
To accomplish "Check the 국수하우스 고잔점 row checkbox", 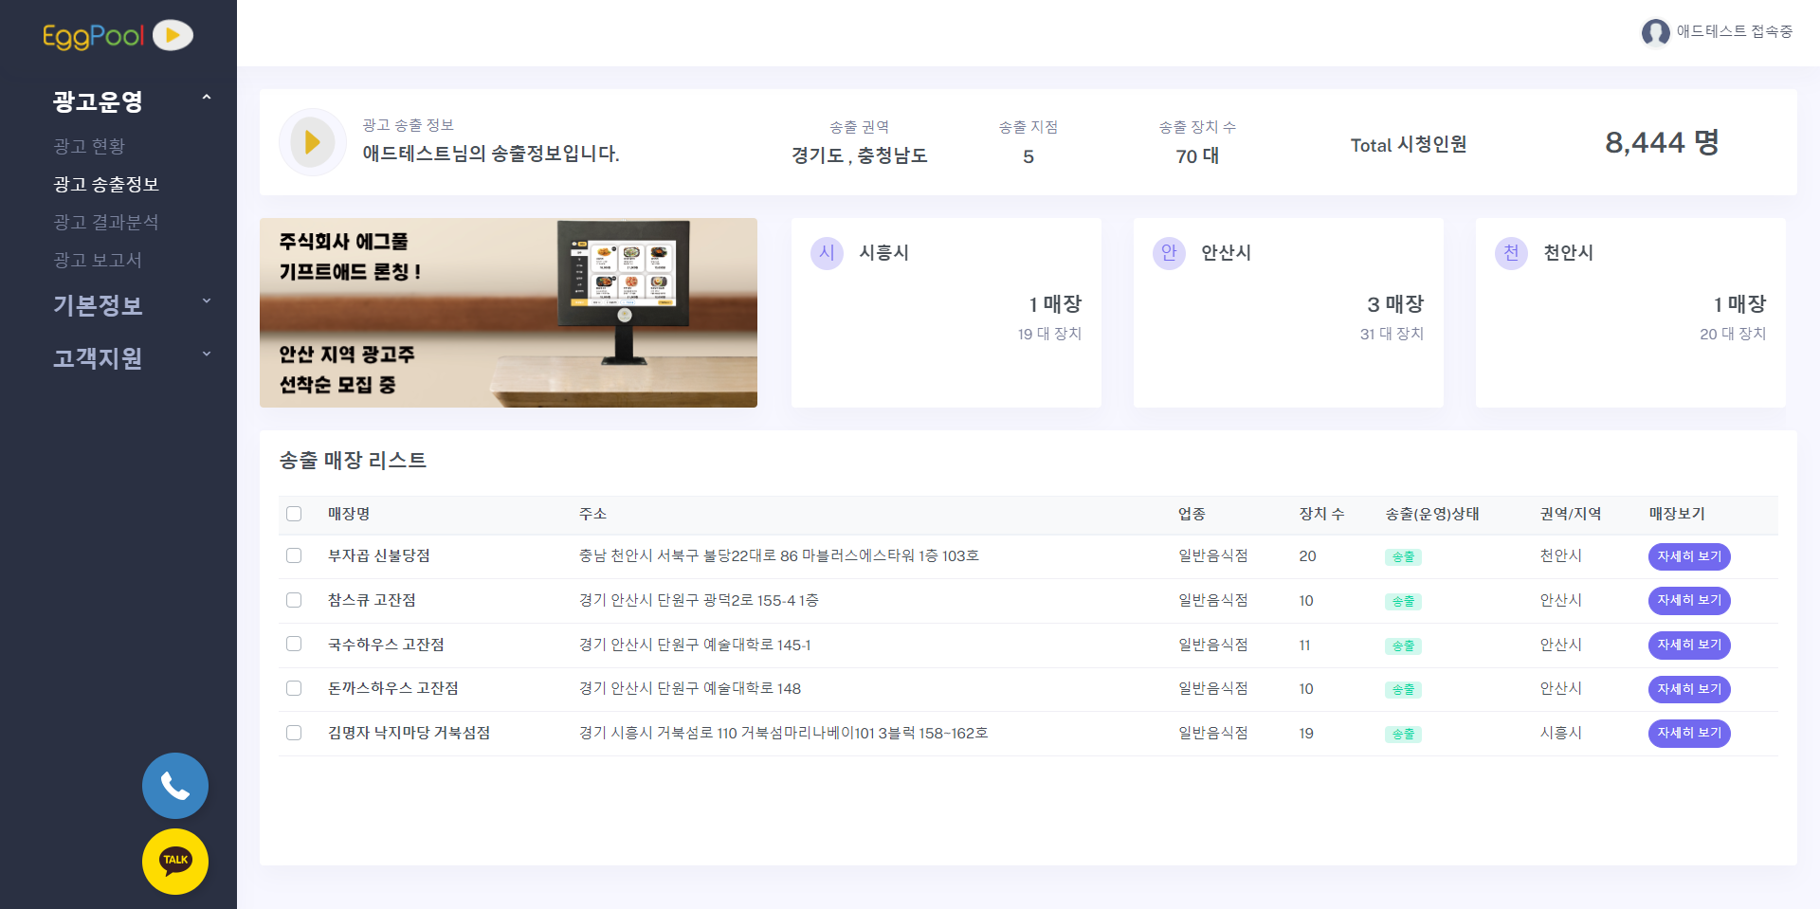I will pyautogui.click(x=294, y=644).
